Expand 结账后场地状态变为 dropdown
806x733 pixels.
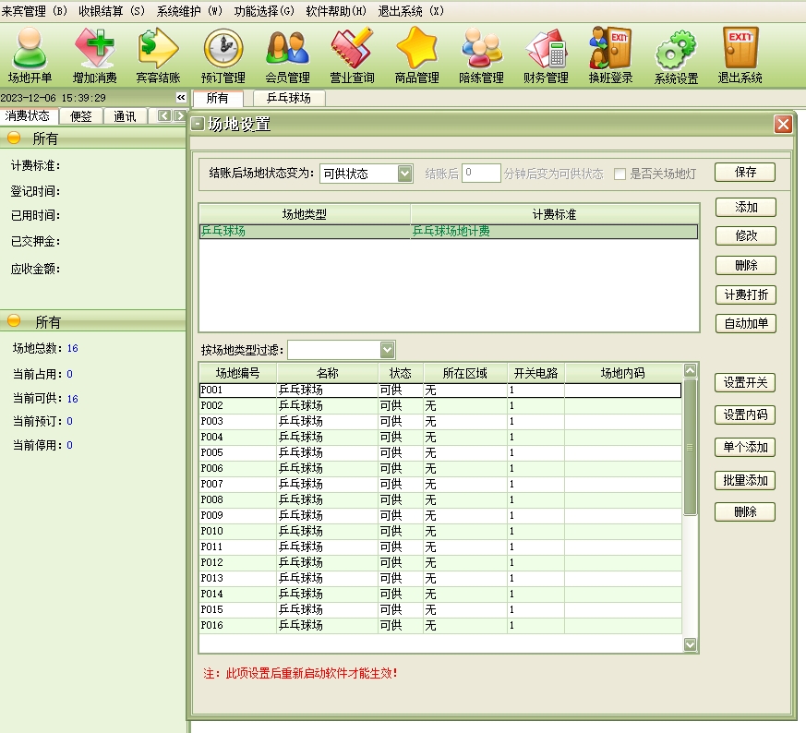point(404,174)
